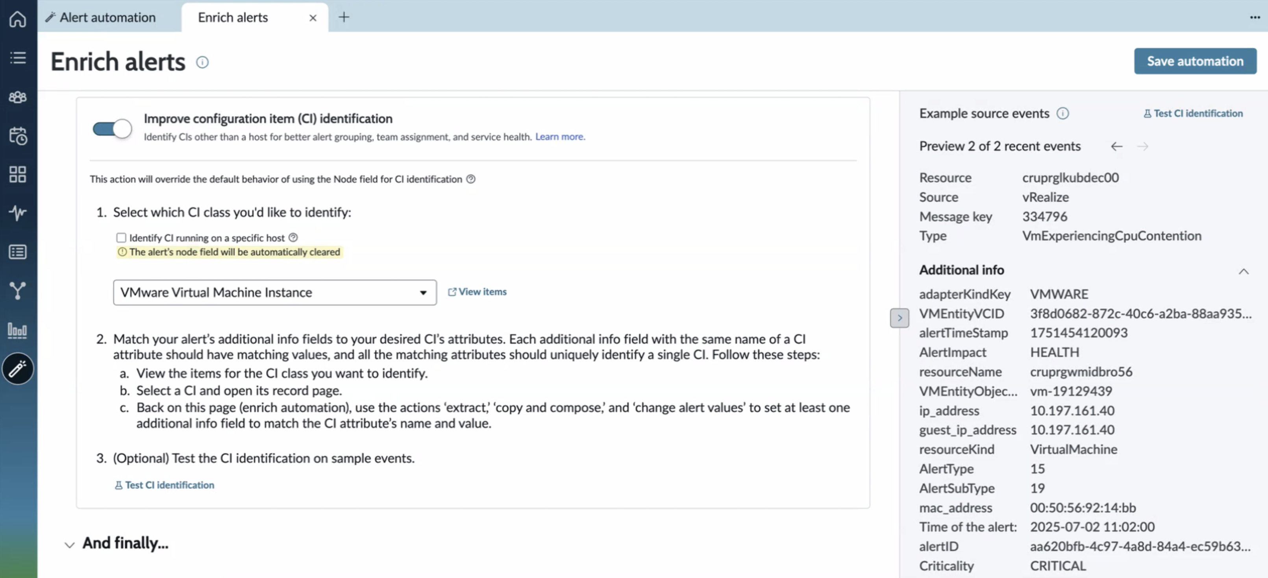Open the bar chart reports icon
The height and width of the screenshot is (578, 1268).
pos(18,330)
